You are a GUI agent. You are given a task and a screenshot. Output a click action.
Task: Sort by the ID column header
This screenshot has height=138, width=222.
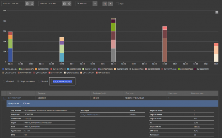pos(10,93)
